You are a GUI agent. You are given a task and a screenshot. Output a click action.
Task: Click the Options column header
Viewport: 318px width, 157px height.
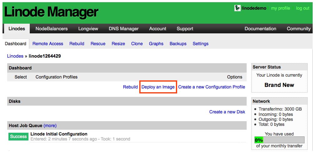235,77
